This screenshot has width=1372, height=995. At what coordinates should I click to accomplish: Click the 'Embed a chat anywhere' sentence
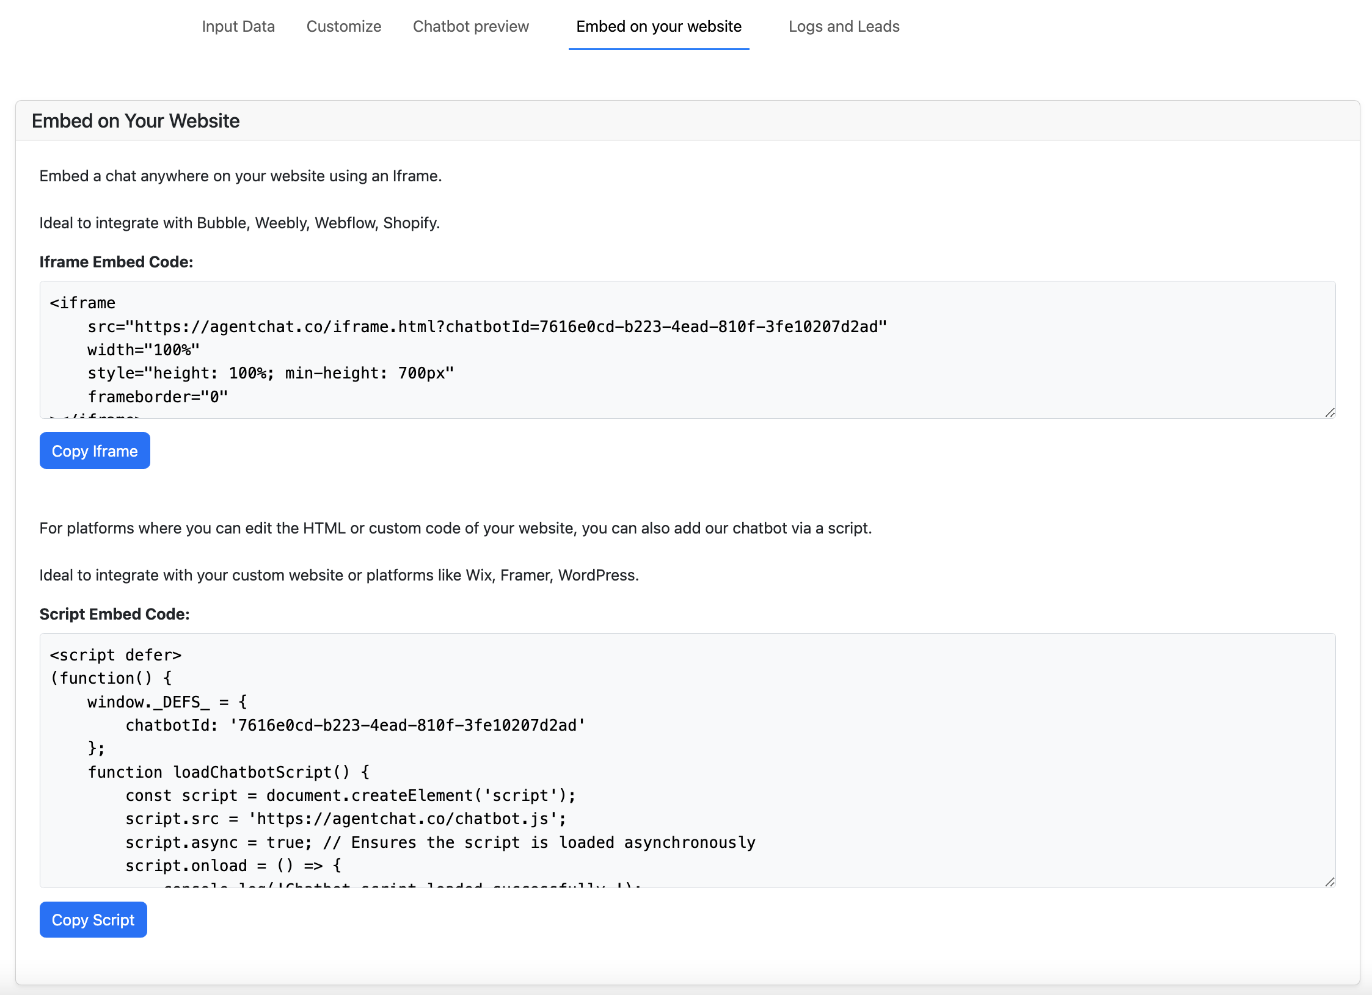point(241,176)
